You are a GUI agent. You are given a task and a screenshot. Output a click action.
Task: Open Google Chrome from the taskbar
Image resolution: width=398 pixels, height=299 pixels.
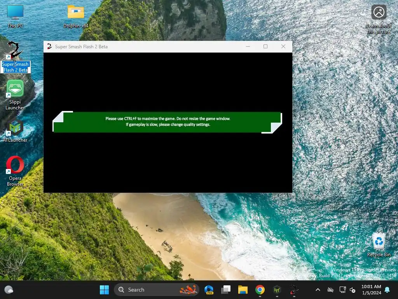(x=260, y=290)
